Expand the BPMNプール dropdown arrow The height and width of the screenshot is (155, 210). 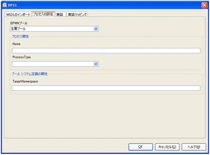(95, 29)
